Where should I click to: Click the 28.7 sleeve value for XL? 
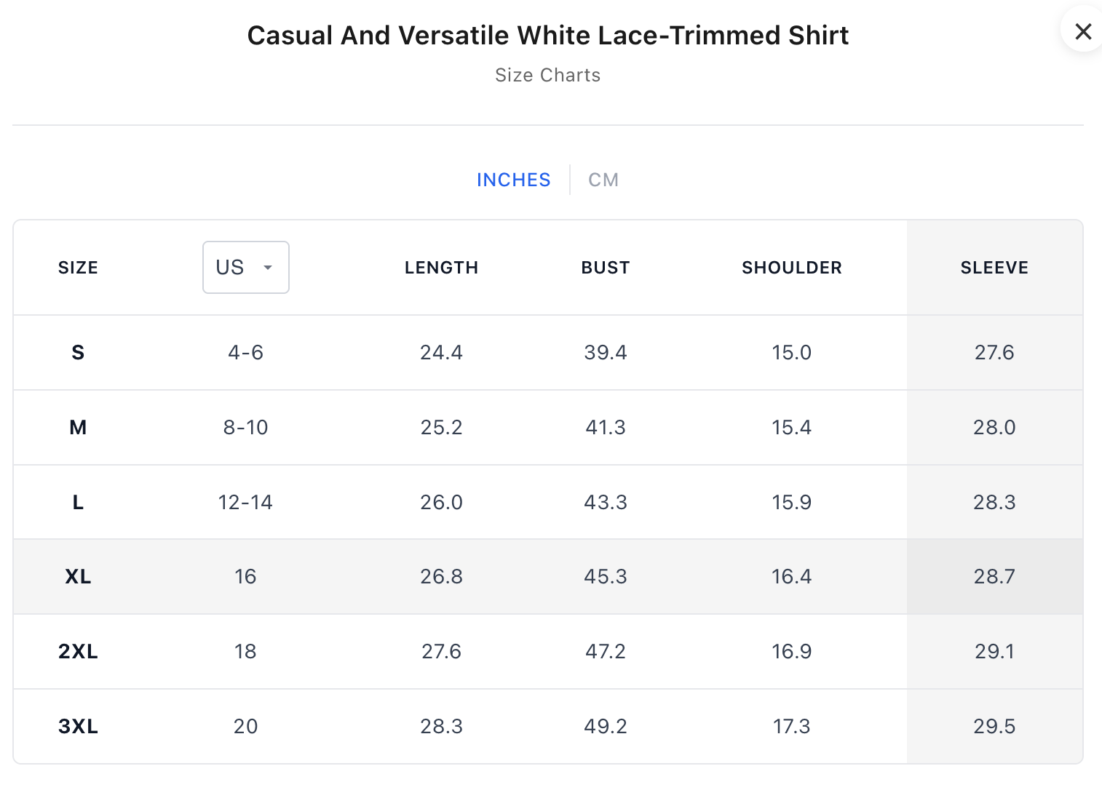994,577
